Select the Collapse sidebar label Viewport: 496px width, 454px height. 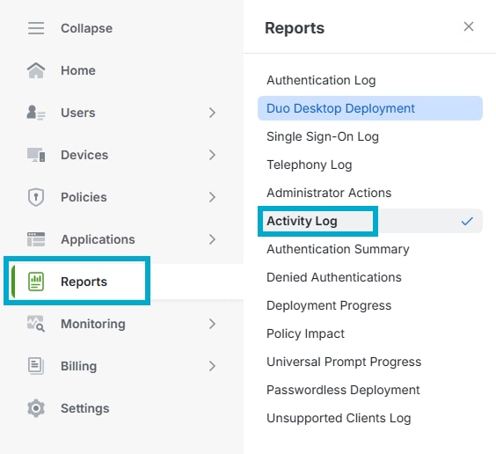click(x=87, y=28)
